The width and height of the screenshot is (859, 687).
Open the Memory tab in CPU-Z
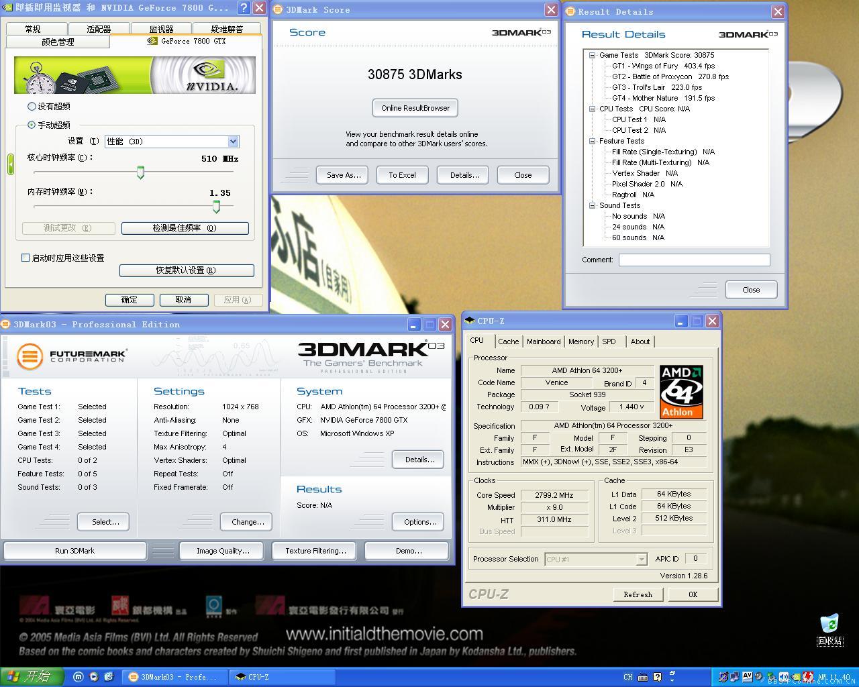click(581, 341)
